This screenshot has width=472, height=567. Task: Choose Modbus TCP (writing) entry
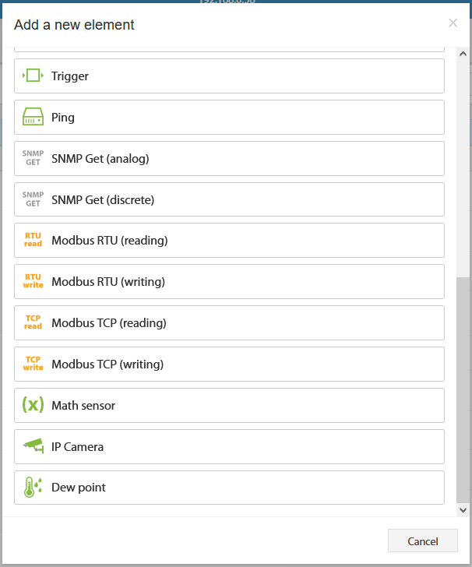tap(229, 364)
